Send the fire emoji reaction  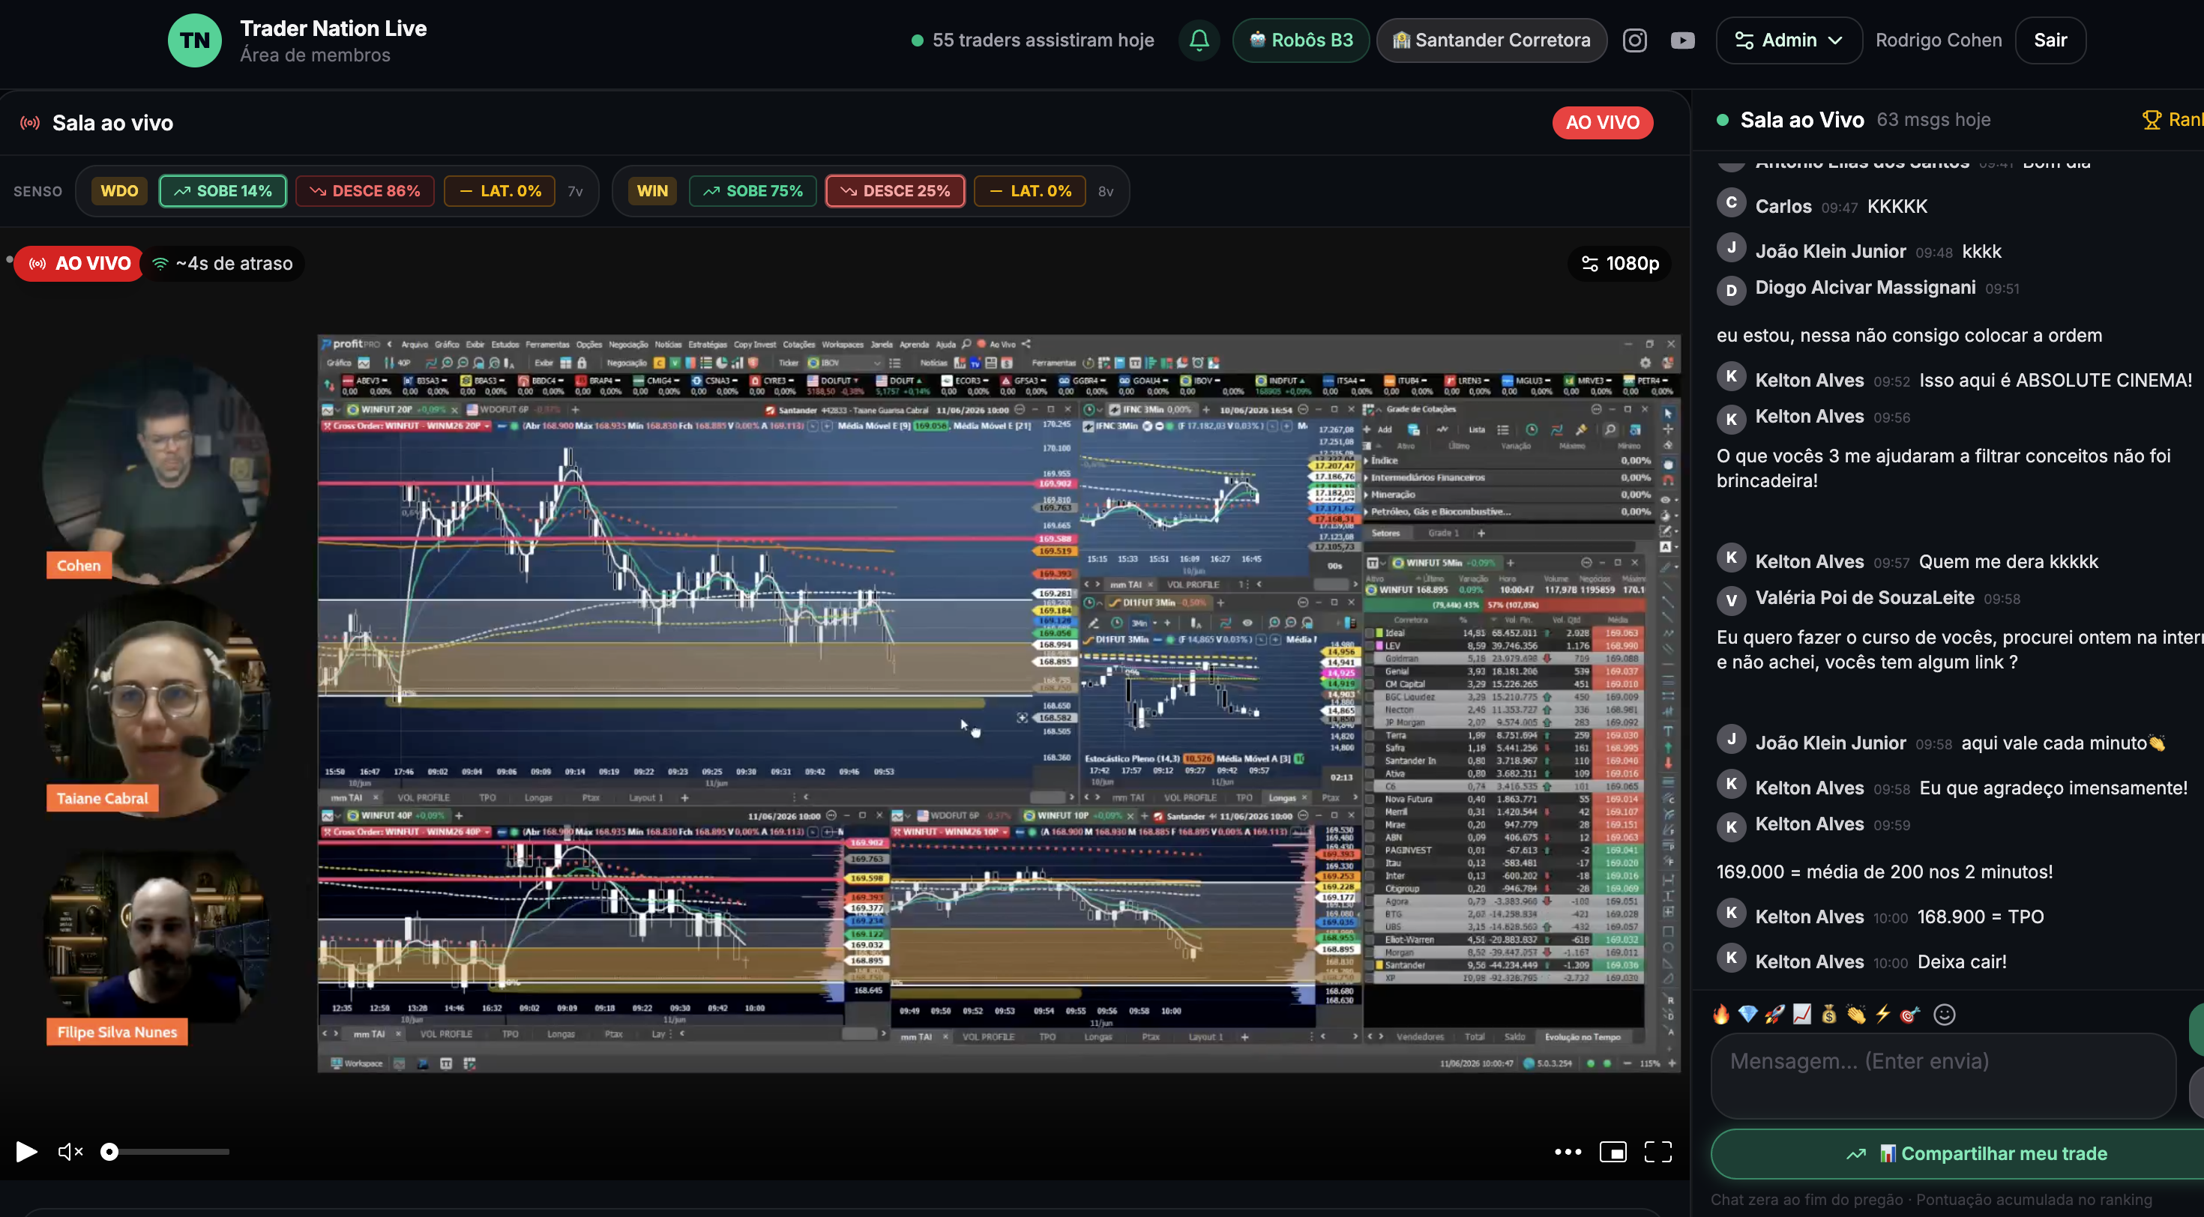(1720, 1015)
